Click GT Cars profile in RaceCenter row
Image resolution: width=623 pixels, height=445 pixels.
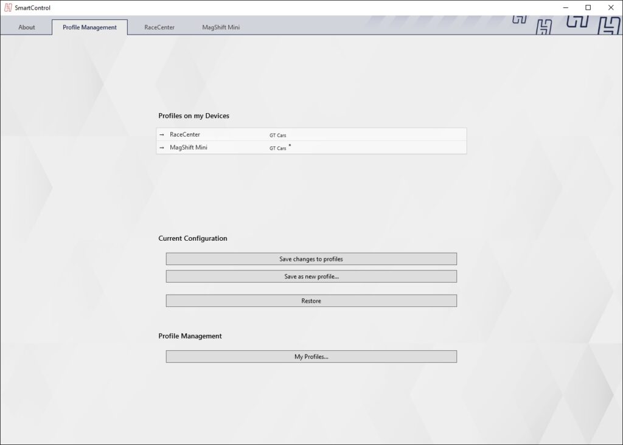click(277, 136)
